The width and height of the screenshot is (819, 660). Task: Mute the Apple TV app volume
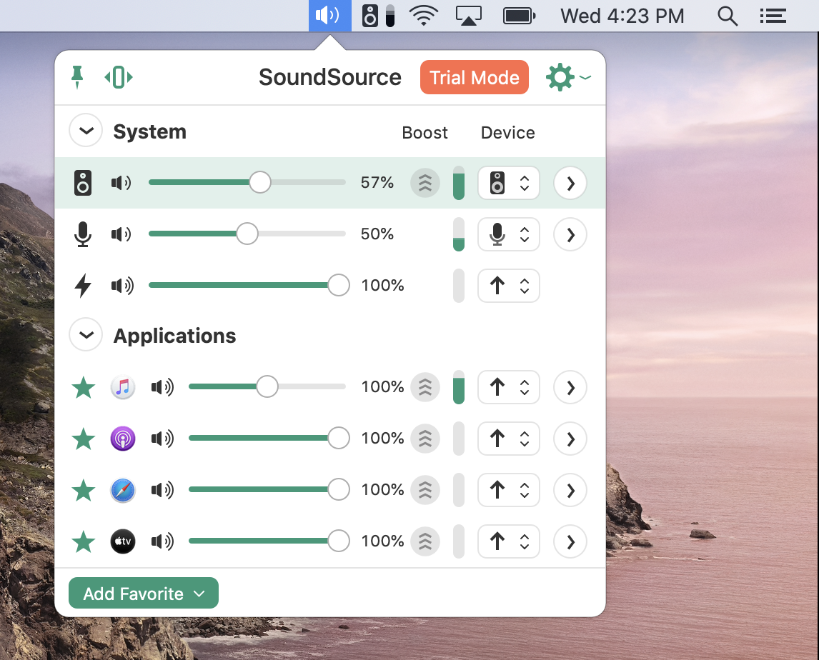tap(162, 541)
